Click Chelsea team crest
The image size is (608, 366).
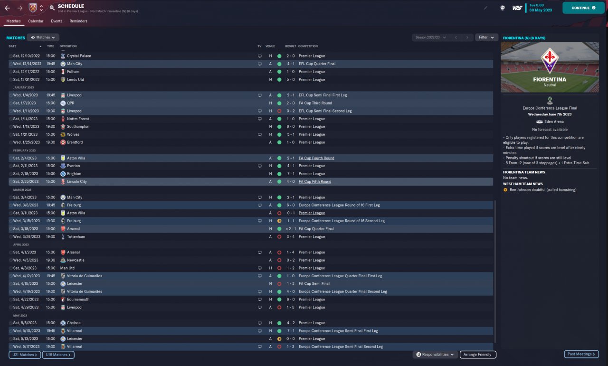(x=63, y=323)
